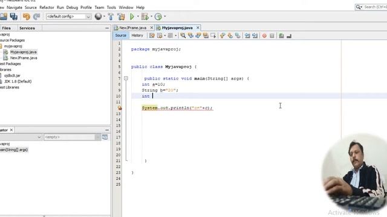Close the NewJFrame.java tab
Image resolution: width=387 pixels, height=217 pixels.
coord(152,28)
